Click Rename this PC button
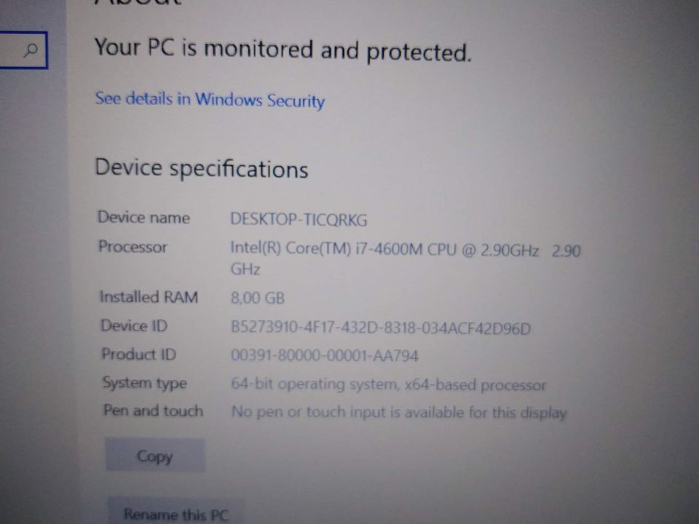699x524 pixels. click(175, 512)
